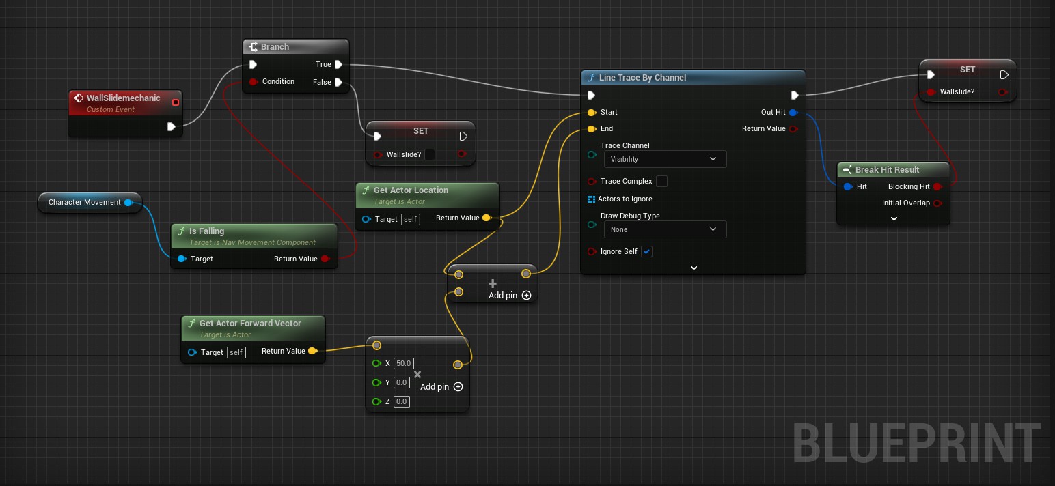Viewport: 1055px width, 486px height.
Task: Open the Trace Channel Visibility dropdown
Action: pos(664,159)
